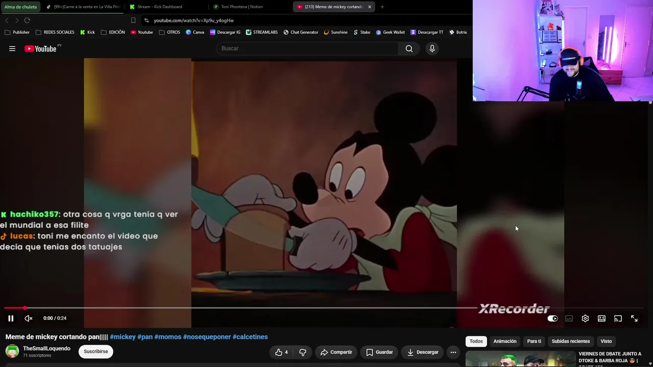Seek using the video progress bar

(324, 308)
